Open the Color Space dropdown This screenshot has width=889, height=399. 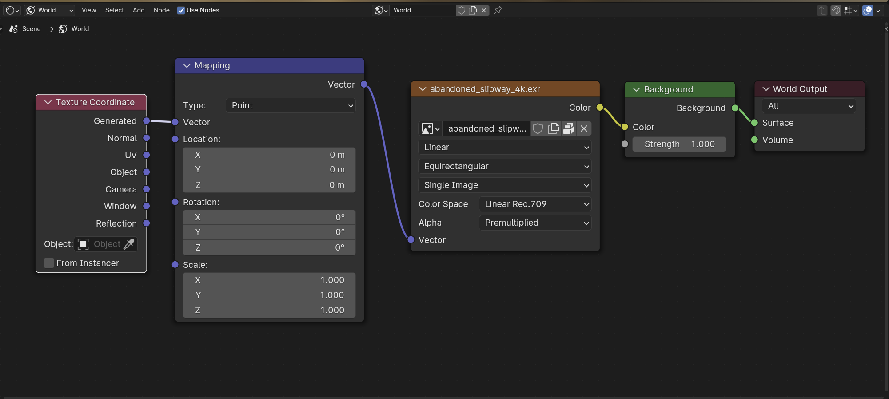(535, 204)
